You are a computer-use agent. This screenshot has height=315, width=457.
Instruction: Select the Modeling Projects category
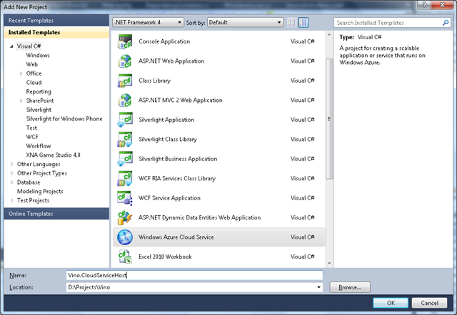(x=40, y=192)
